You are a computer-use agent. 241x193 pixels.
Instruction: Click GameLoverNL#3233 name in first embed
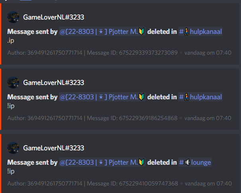click(54, 17)
